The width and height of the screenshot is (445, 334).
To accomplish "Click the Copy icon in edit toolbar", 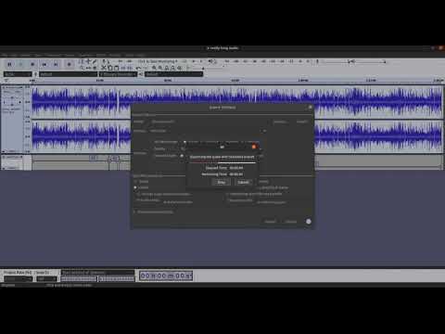I will [110, 68].
